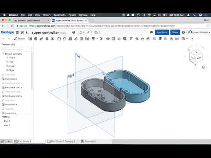Open the Help menu dropdown

[184, 32]
